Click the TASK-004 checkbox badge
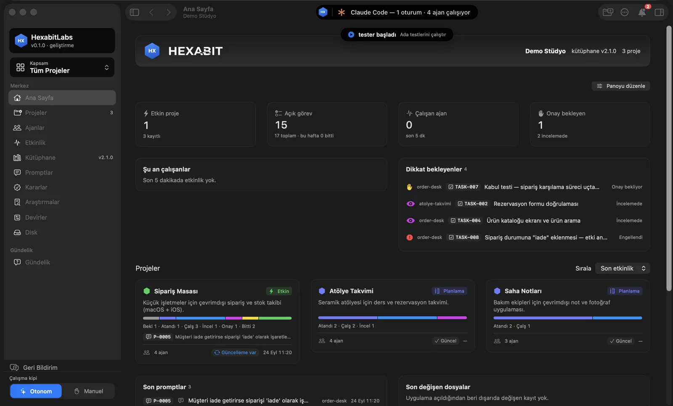 (x=465, y=220)
